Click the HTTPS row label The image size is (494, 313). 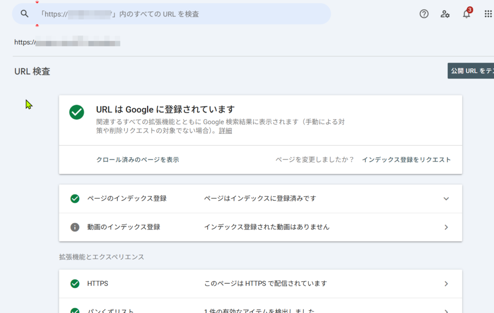[x=97, y=284]
